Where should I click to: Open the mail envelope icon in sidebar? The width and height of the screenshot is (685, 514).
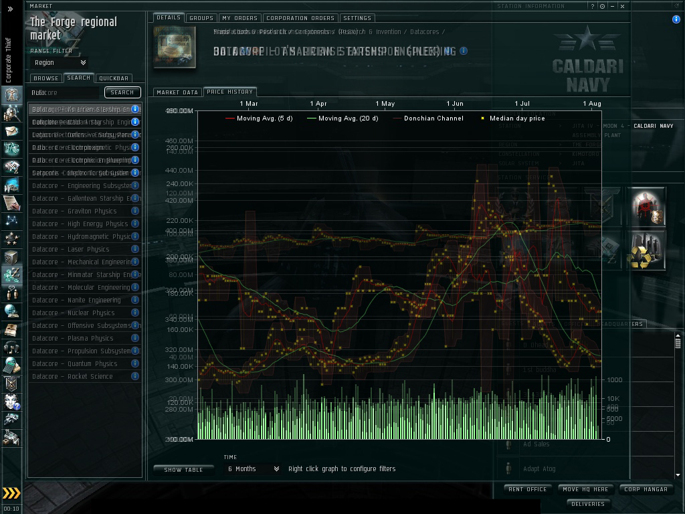pos(11,131)
